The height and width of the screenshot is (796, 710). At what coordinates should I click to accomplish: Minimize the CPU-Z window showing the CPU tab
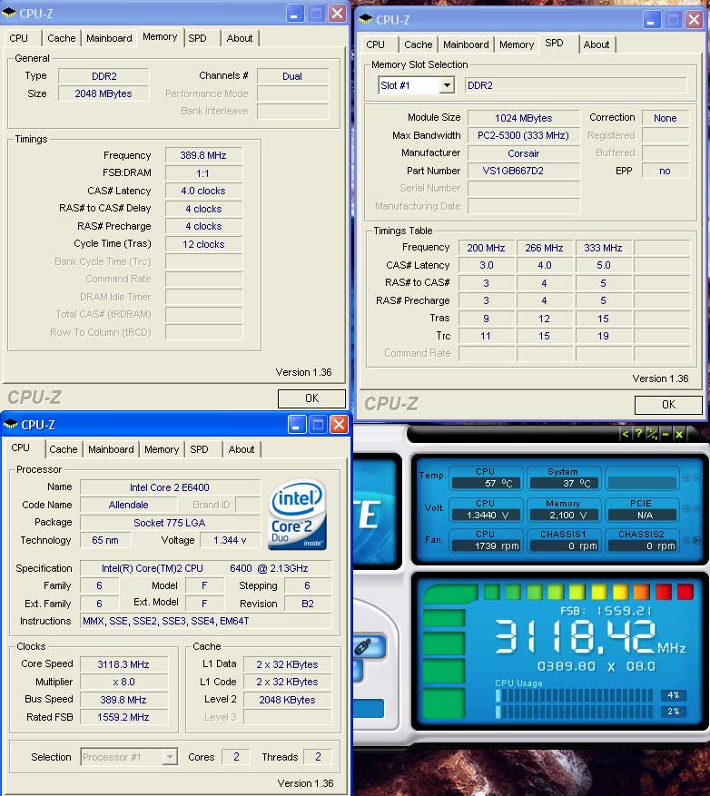pos(297,425)
